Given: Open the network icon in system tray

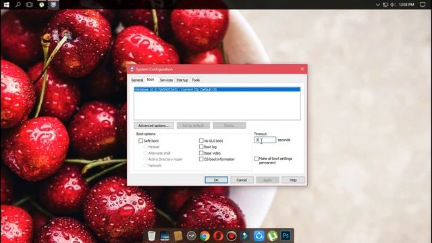Looking at the screenshot, I should click(385, 5).
